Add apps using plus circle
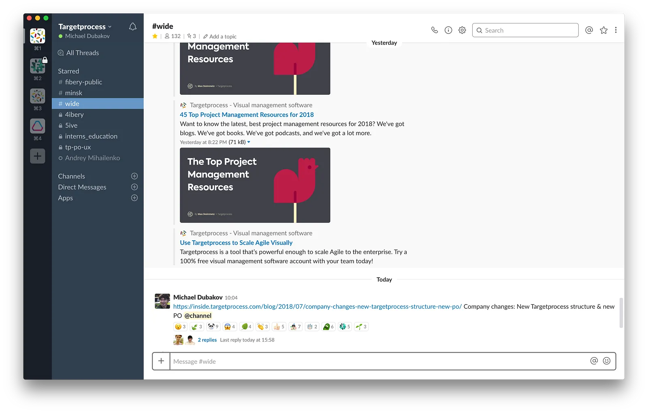The width and height of the screenshot is (648, 413). [134, 198]
